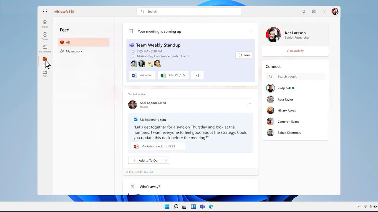The height and width of the screenshot is (212, 378).
Task: Open Widgets from the taskbar
Action: 193,207
